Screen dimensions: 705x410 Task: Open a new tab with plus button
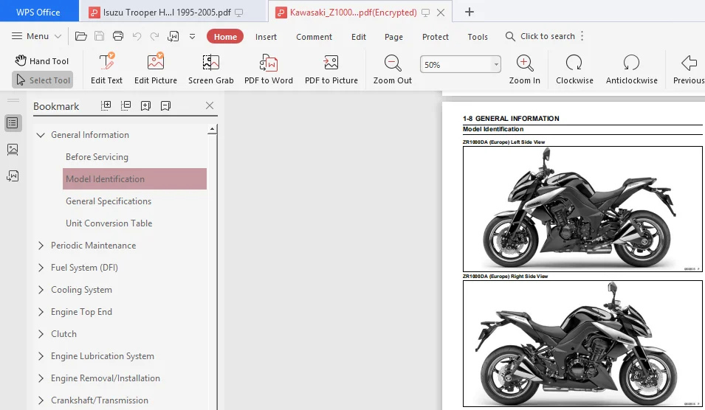[x=469, y=12]
